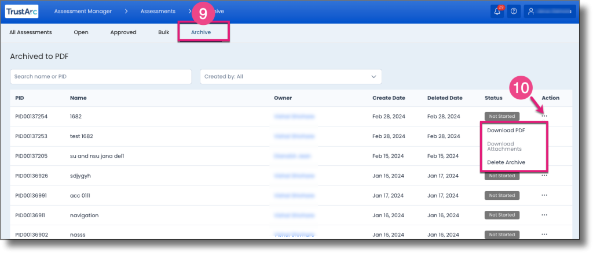Switch to the Bulk tab
The width and height of the screenshot is (593, 253).
pos(164,32)
